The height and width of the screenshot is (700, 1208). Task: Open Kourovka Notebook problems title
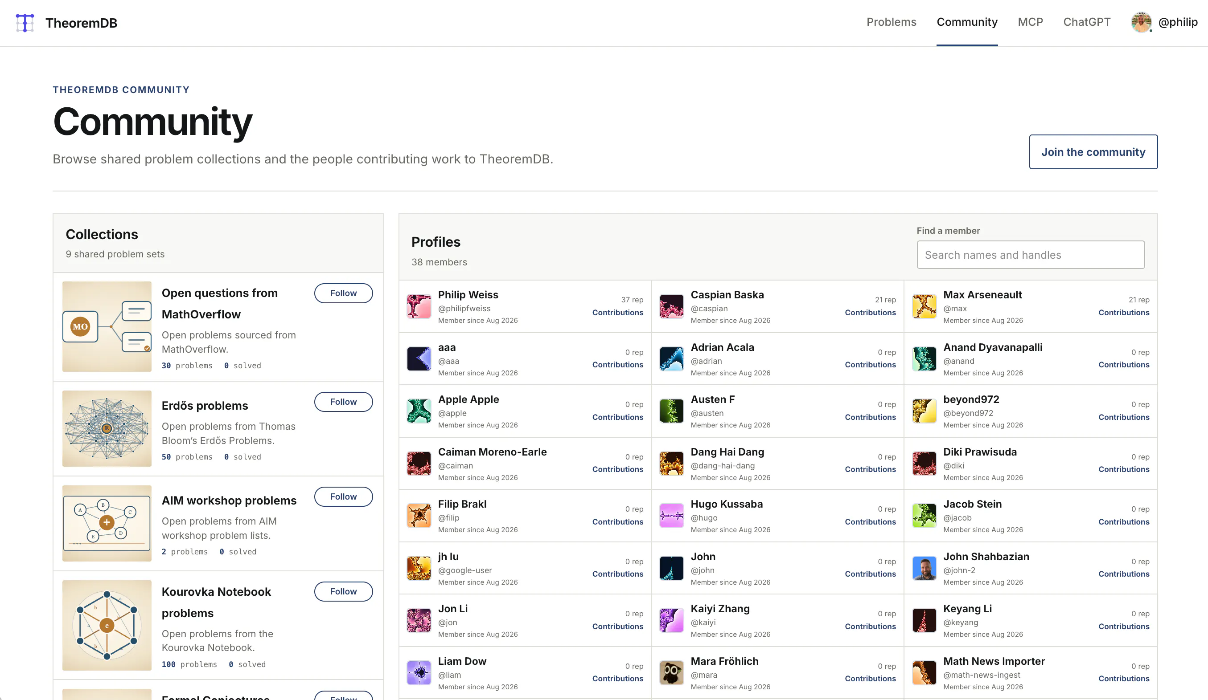click(x=216, y=602)
